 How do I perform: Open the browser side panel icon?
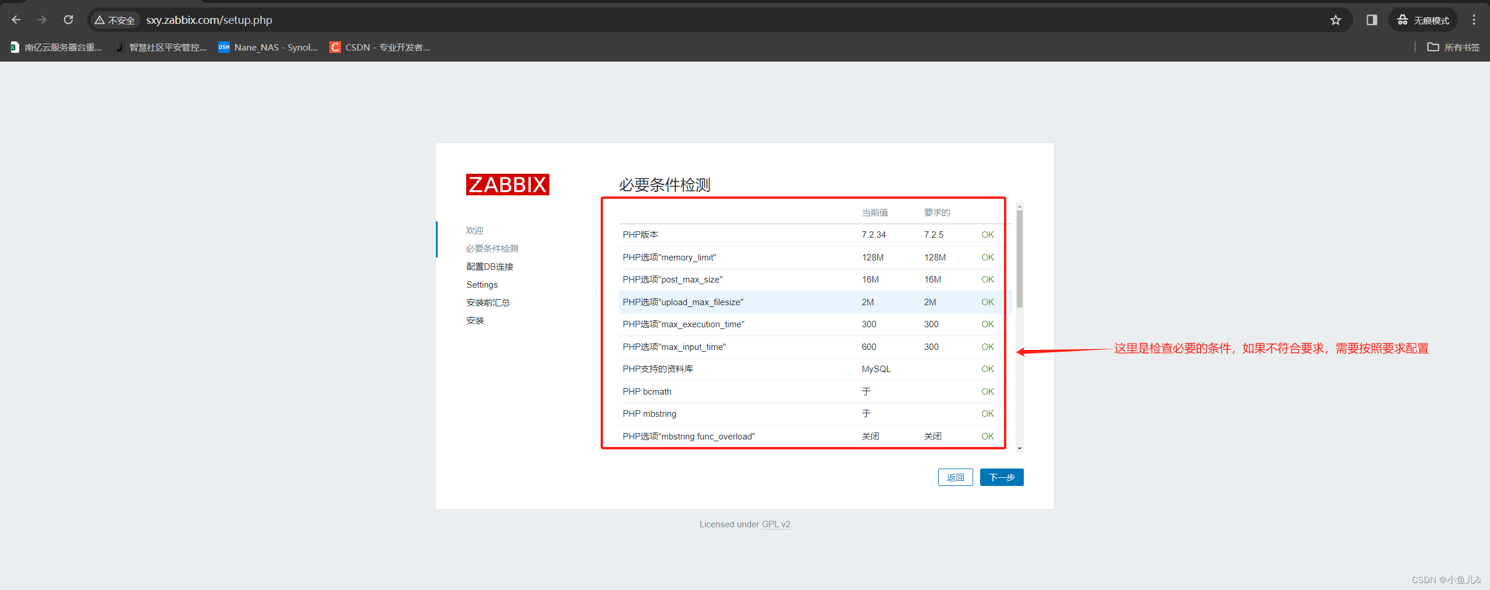pyautogui.click(x=1372, y=20)
